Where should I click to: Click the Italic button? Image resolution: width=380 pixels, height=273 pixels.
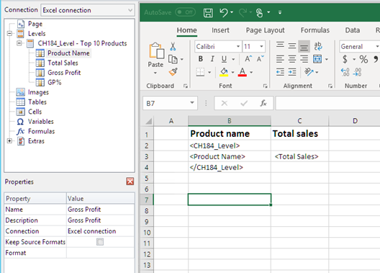(x=212, y=58)
